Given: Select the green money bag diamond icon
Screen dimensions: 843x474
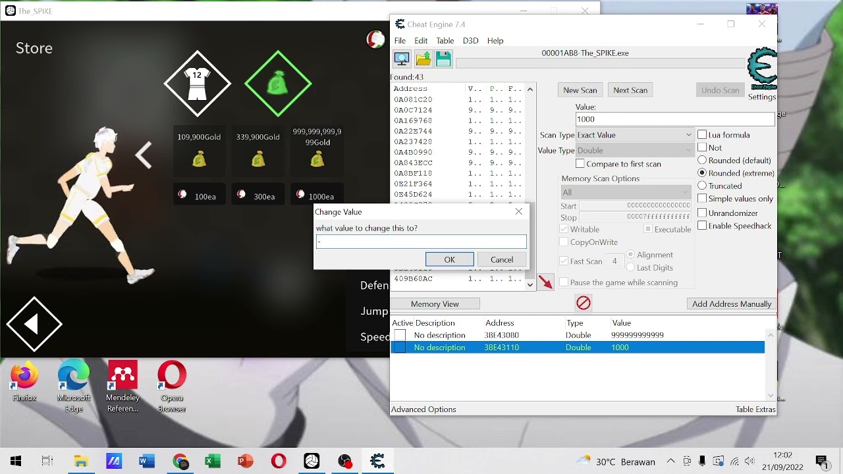Looking at the screenshot, I should tap(278, 84).
